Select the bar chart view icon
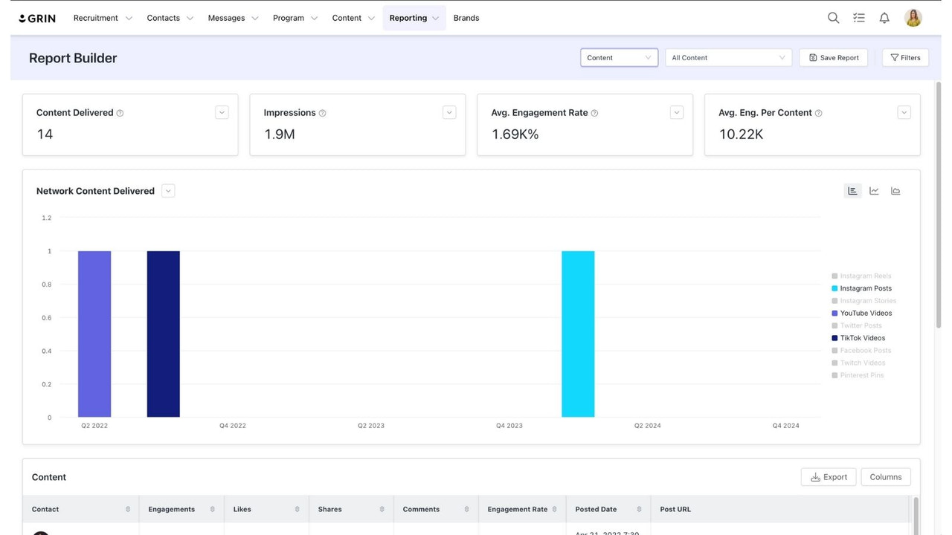The width and height of the screenshot is (952, 535). tap(852, 190)
